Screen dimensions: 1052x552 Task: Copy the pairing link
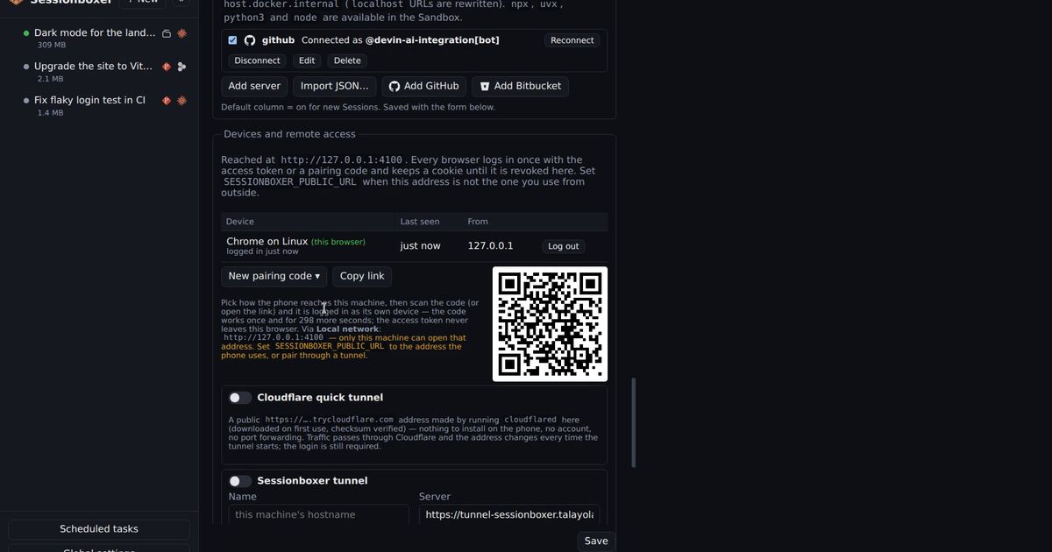tap(362, 276)
